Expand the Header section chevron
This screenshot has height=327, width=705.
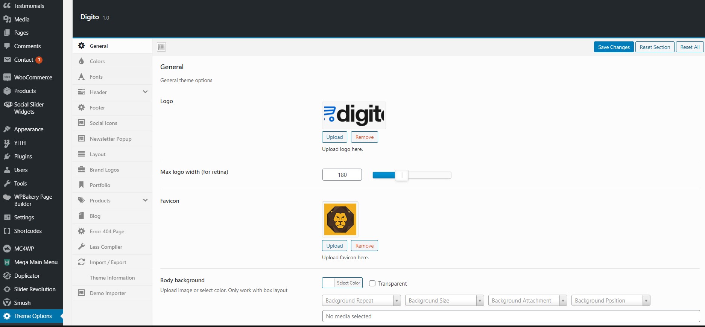[145, 92]
